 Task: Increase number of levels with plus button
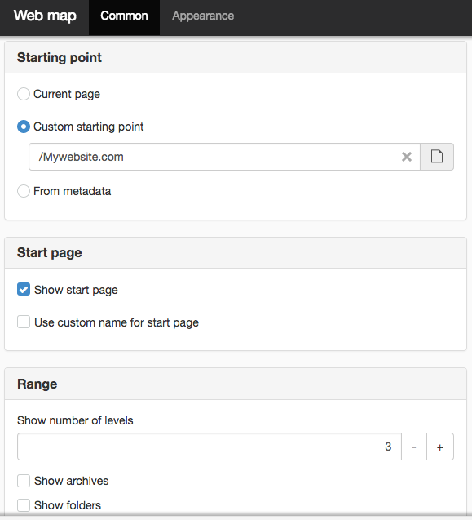[440, 447]
